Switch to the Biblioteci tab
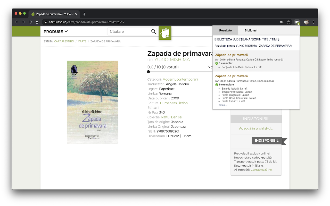This screenshot has height=206, width=330. click(x=251, y=30)
